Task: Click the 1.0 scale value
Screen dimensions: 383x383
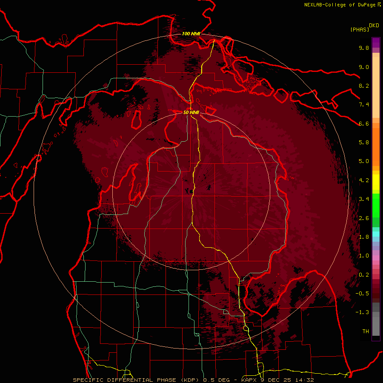Action: tap(364, 256)
